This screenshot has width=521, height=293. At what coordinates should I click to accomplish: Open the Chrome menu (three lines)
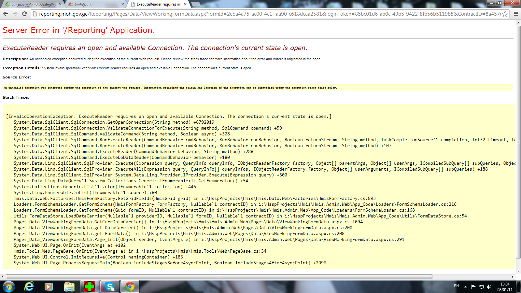[x=516, y=14]
